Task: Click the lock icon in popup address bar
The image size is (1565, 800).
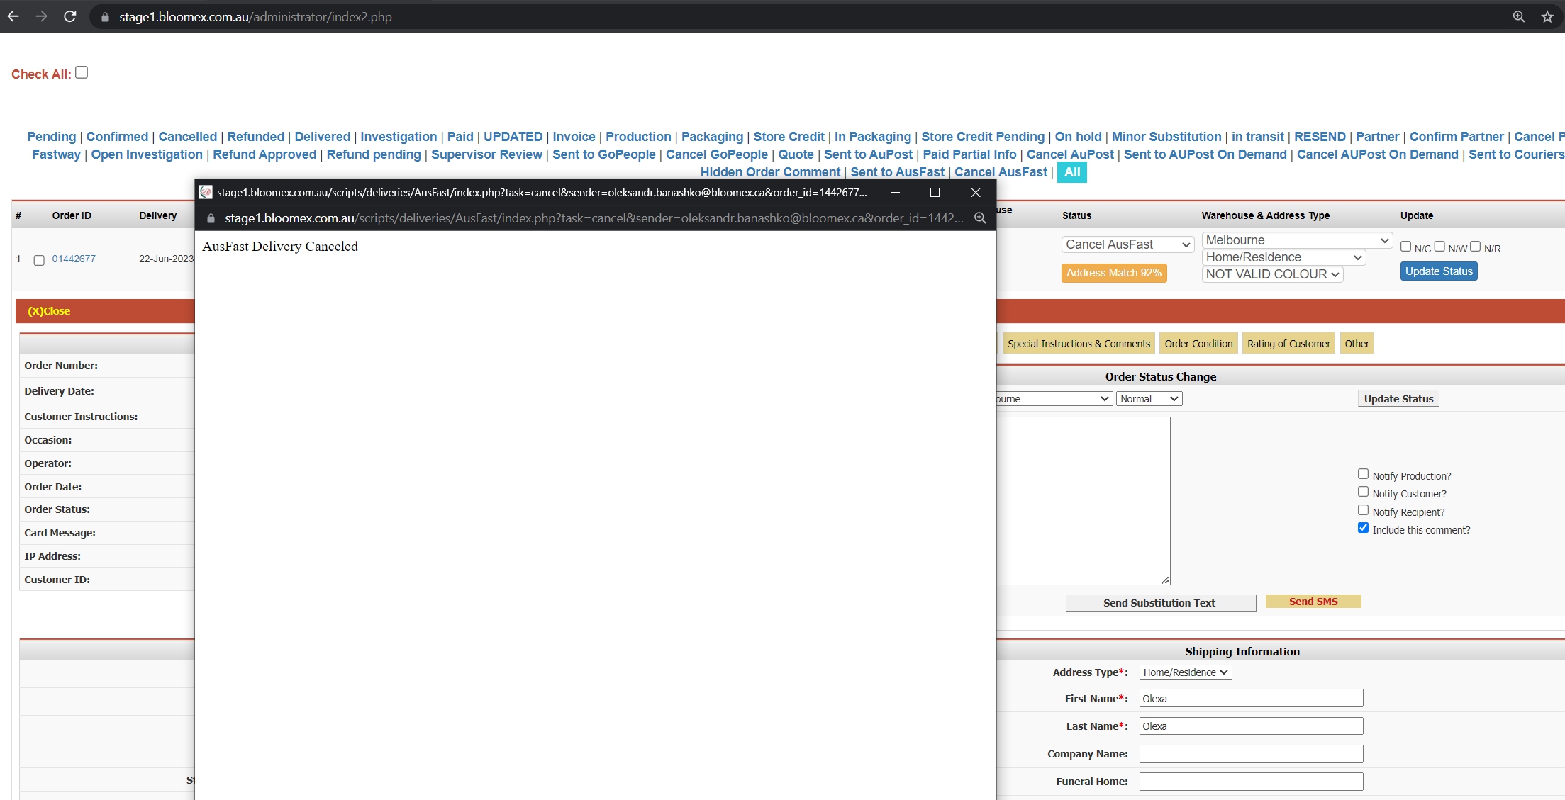Action: [x=211, y=218]
